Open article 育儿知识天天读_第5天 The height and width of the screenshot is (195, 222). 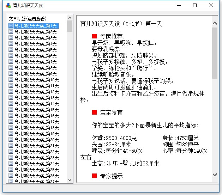35,50
